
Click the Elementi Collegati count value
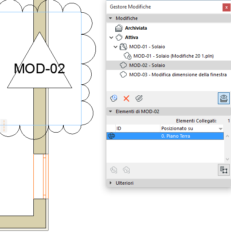coord(228,121)
